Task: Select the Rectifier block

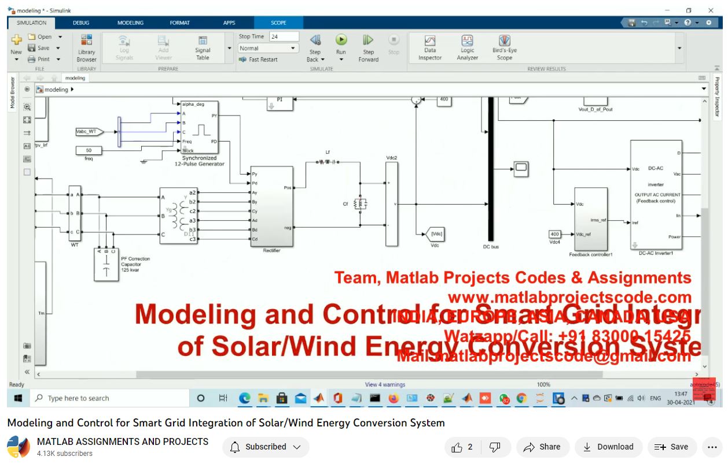Action: (272, 207)
